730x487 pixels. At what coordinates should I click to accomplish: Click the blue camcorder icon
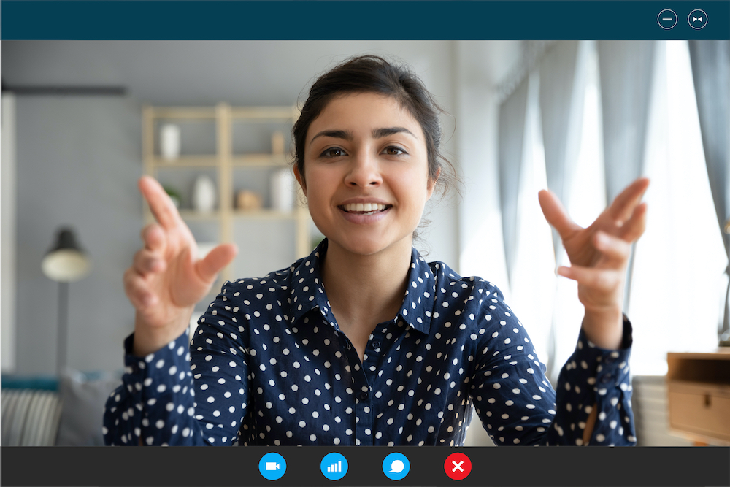point(272,466)
